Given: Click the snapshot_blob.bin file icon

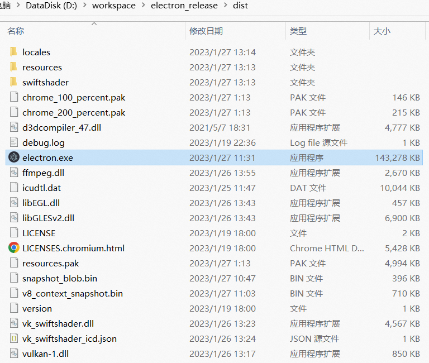Looking at the screenshot, I should (14, 278).
